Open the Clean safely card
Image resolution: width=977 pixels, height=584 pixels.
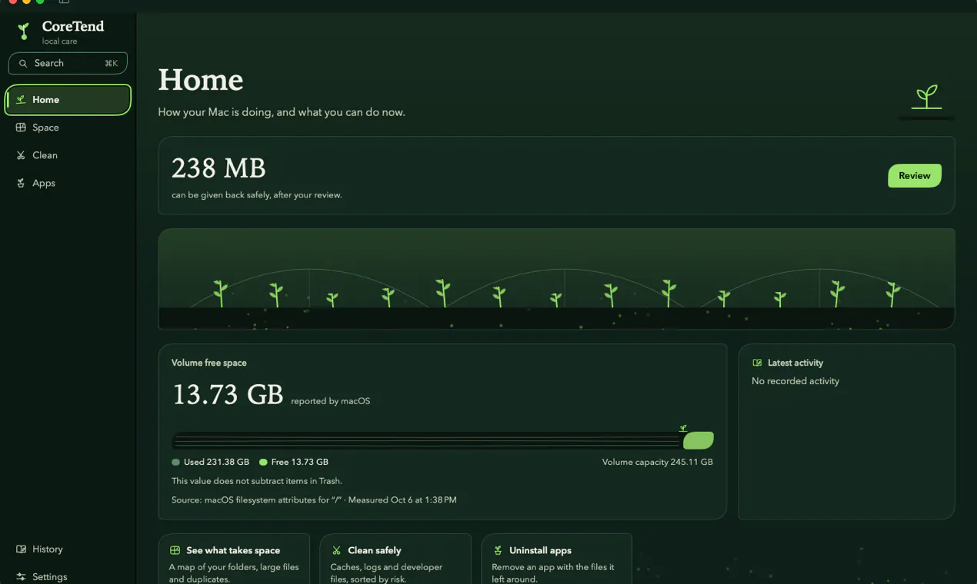[395, 559]
